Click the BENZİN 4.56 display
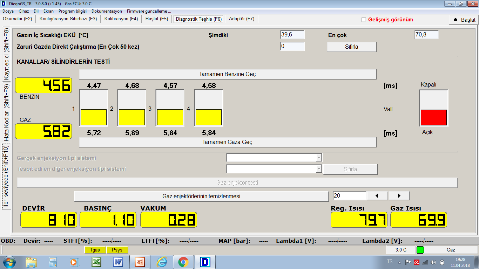 click(43, 85)
